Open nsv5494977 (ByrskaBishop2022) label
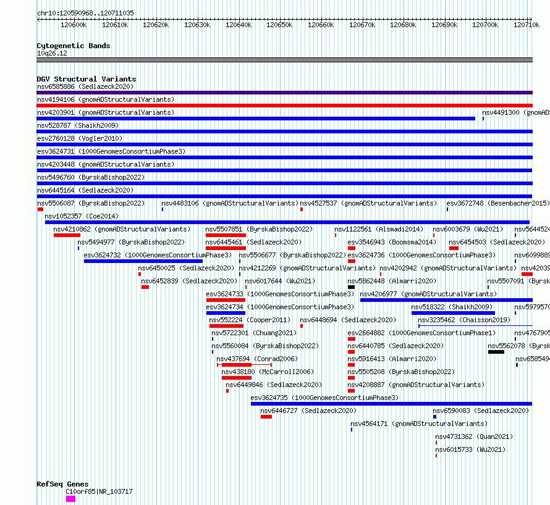 point(131,242)
